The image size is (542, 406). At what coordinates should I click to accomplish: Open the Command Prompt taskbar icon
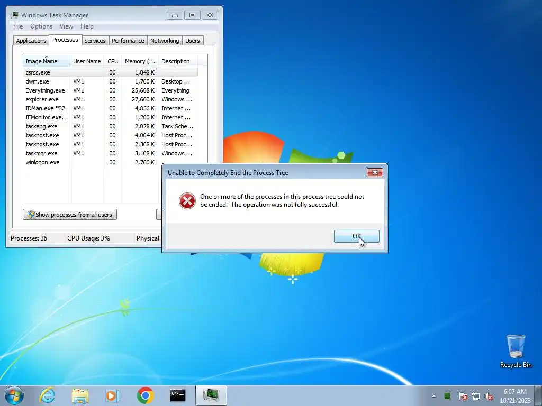(178, 395)
